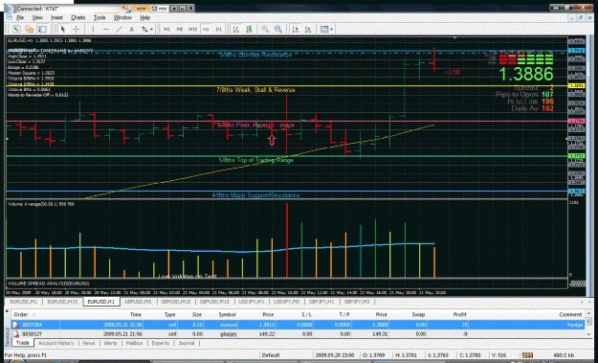The width and height of the screenshot is (598, 363).
Task: Open the Journal tab in Terminal
Action: point(187,343)
